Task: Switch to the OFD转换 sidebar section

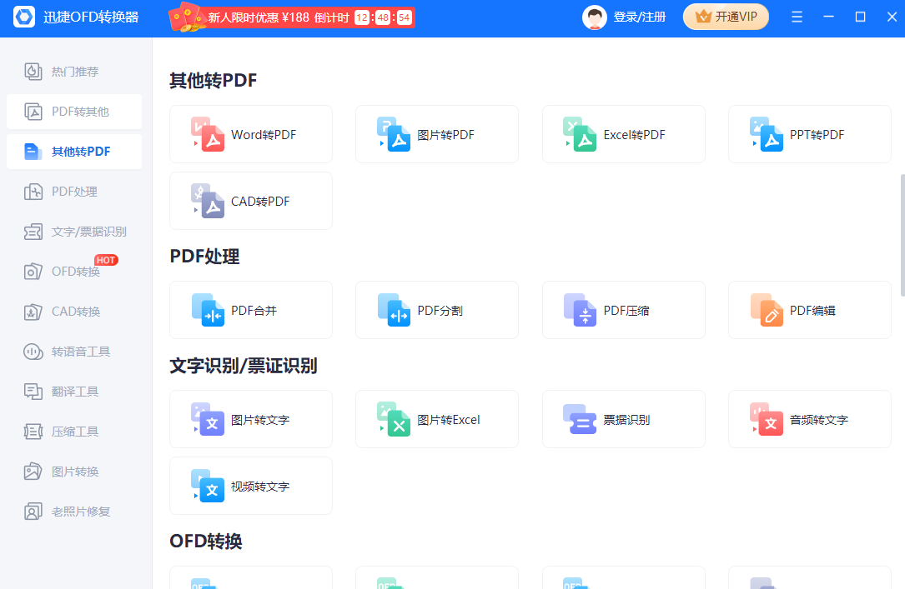Action: tap(73, 271)
